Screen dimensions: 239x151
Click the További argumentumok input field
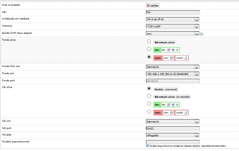point(173,142)
